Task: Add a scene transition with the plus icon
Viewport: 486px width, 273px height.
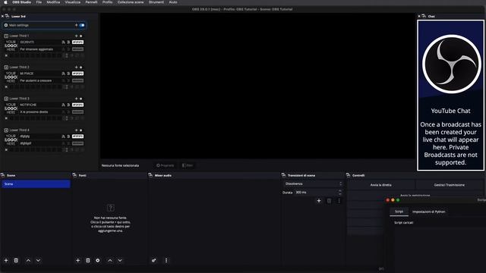Action: click(x=319, y=201)
